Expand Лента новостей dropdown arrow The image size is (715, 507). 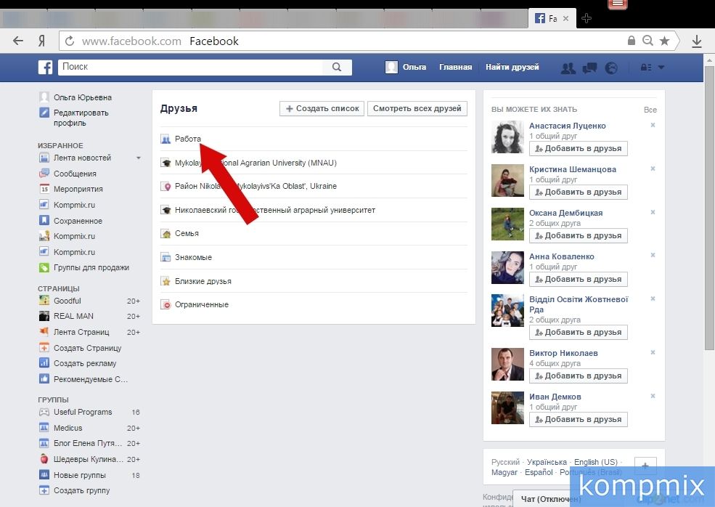tap(139, 158)
